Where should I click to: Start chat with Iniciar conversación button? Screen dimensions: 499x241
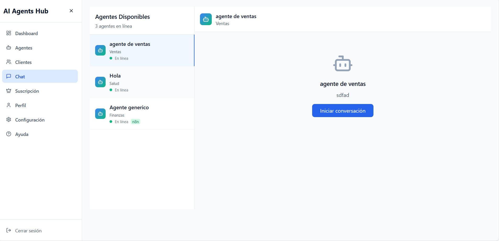pos(343,111)
